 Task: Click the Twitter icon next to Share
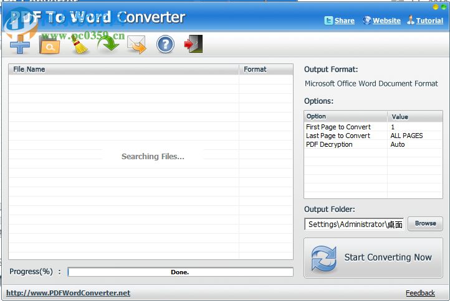coord(328,21)
